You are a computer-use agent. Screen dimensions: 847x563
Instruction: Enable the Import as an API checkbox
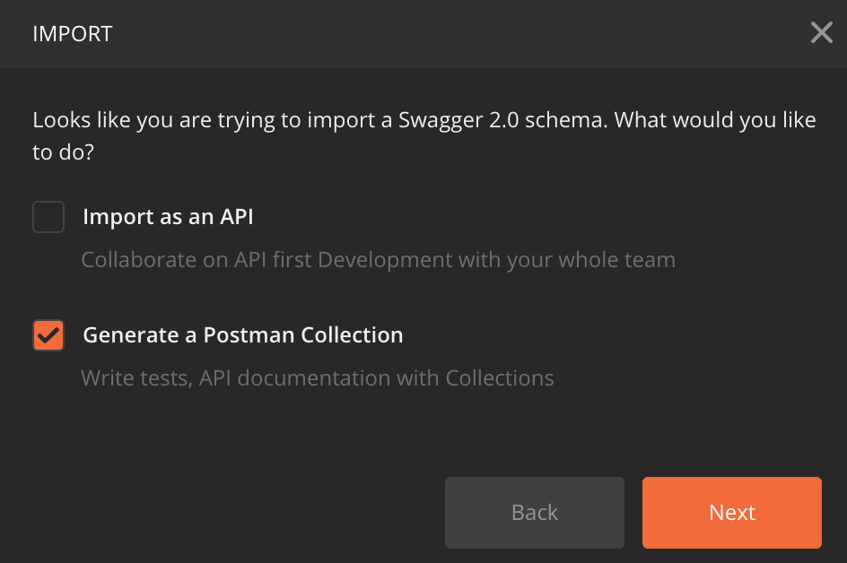(48, 217)
